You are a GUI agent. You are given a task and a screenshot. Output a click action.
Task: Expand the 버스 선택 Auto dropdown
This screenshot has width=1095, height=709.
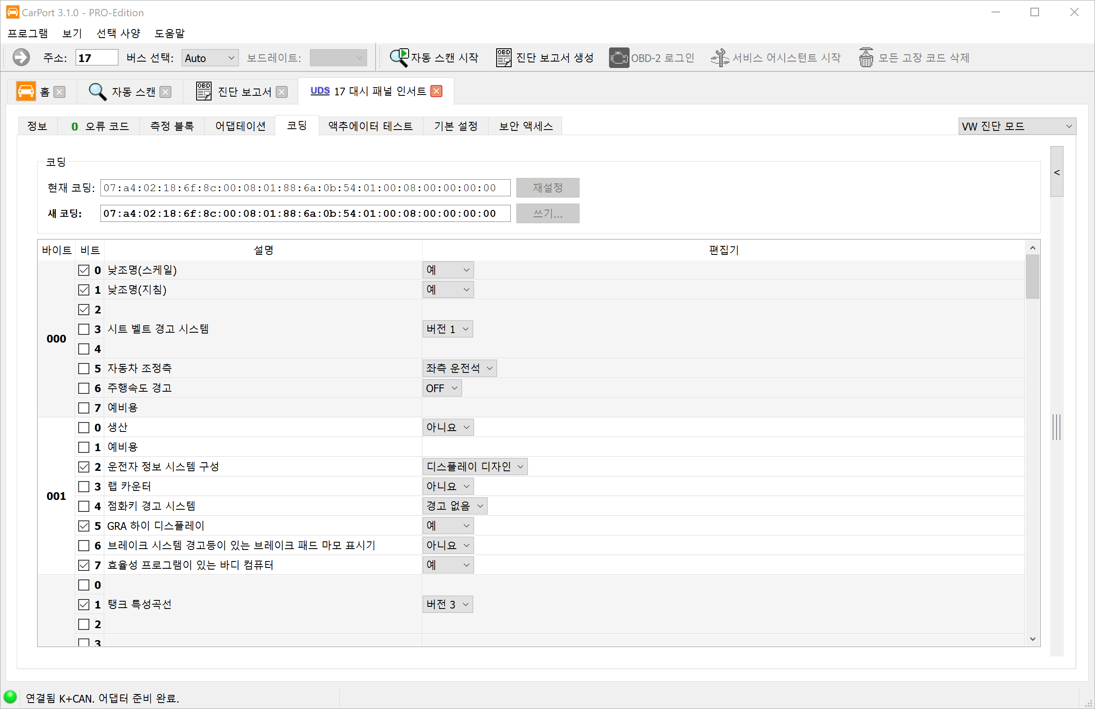[210, 58]
